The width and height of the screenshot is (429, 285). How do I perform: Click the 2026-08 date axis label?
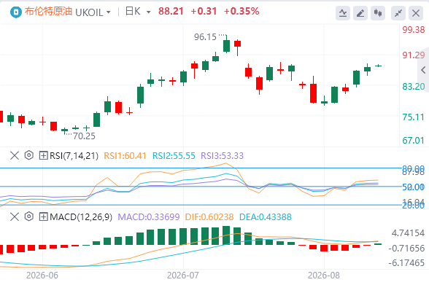pos(324,276)
